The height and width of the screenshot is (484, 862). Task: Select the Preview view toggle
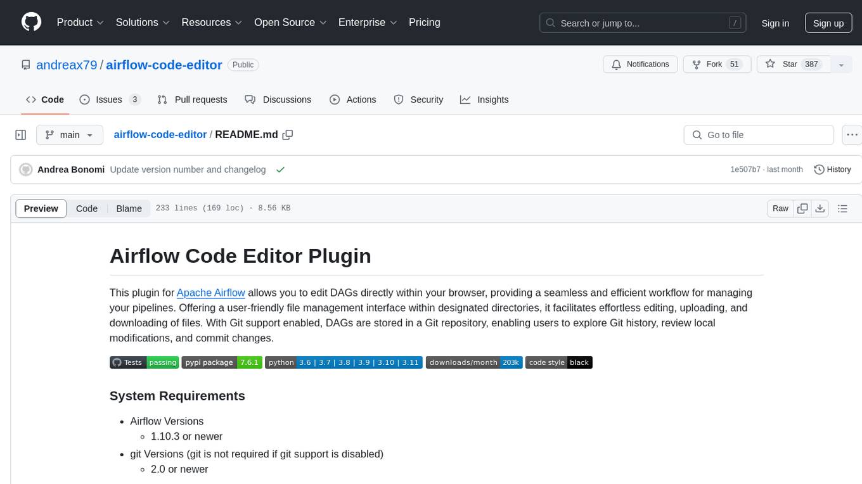41,208
